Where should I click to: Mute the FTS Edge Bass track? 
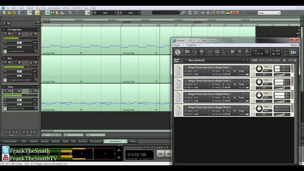coord(9,34)
